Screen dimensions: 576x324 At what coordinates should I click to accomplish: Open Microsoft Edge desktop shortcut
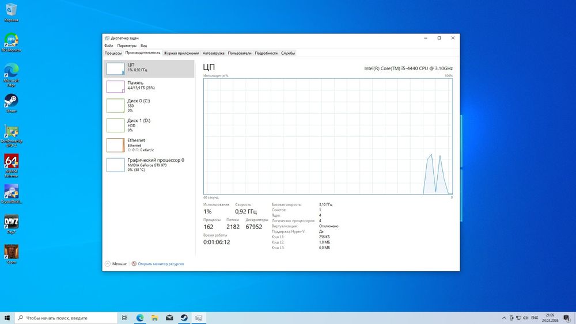[11, 74]
